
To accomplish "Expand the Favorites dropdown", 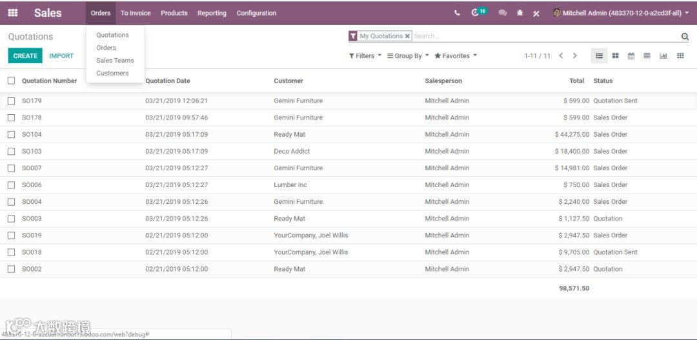I will point(456,56).
